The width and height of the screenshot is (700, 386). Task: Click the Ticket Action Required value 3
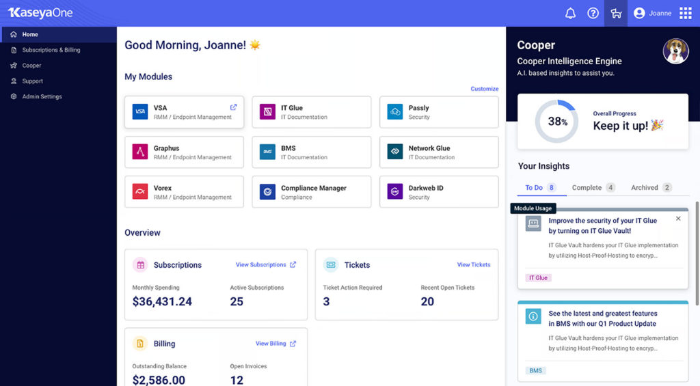(326, 302)
